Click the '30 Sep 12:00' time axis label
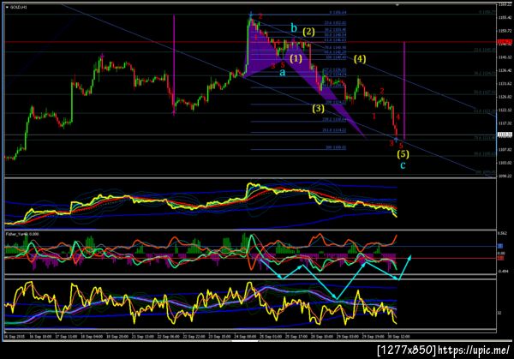The width and height of the screenshot is (514, 359). (398, 337)
